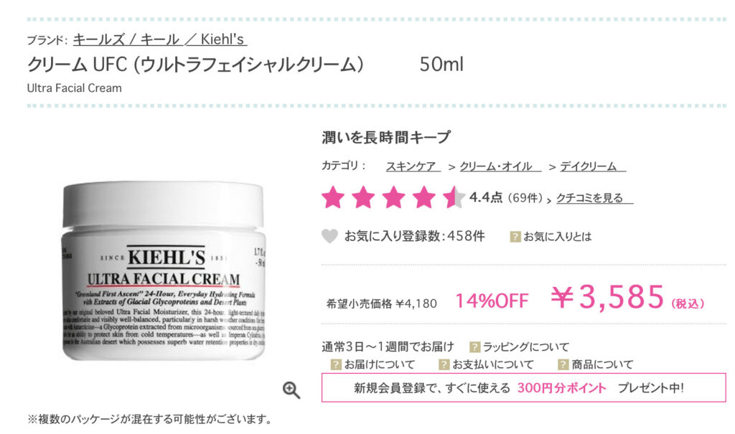Click the gray heart favorite icon
This screenshot has width=735, height=434.
point(329,236)
